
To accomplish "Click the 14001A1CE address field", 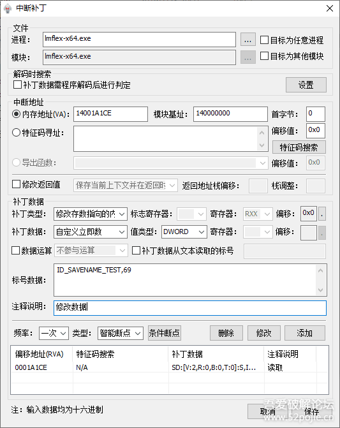I will point(110,114).
